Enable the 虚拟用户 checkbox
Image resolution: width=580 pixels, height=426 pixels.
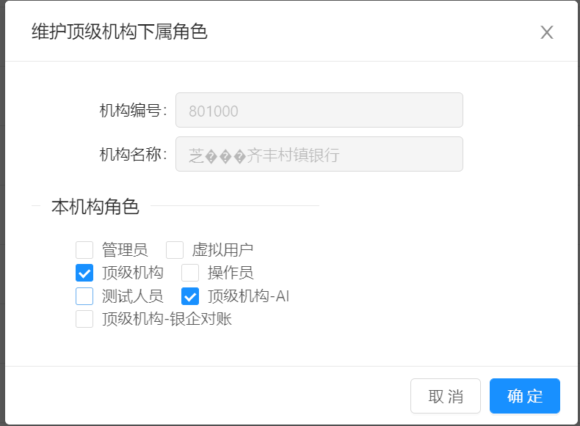click(175, 250)
